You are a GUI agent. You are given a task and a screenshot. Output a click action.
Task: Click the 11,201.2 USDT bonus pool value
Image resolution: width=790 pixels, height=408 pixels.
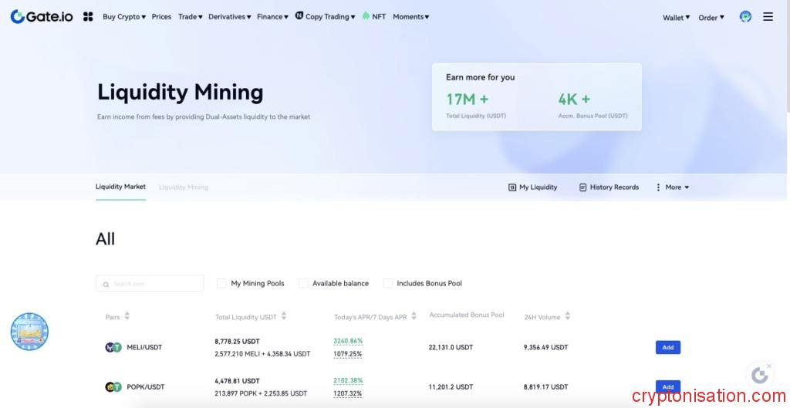tap(451, 387)
